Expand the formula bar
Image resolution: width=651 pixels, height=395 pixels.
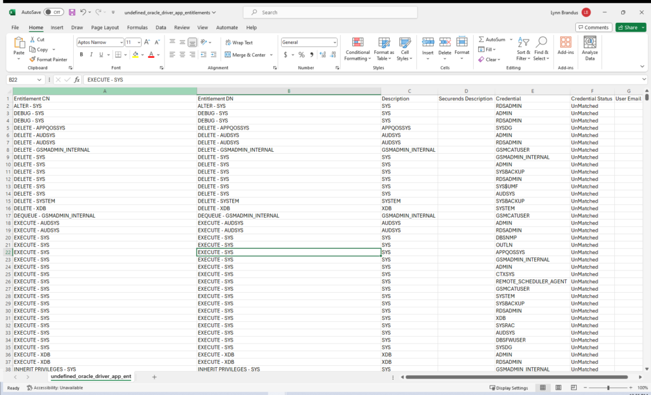[644, 79]
